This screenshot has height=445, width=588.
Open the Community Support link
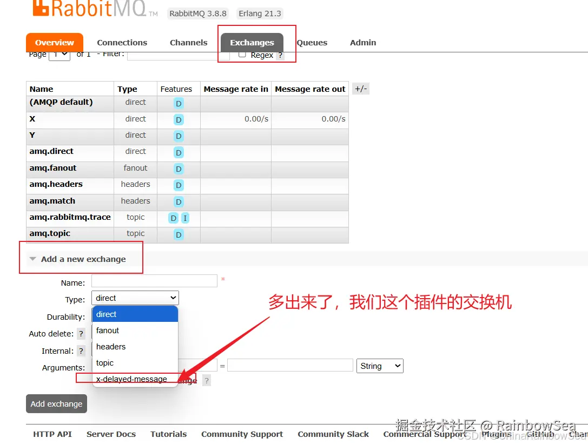242,434
